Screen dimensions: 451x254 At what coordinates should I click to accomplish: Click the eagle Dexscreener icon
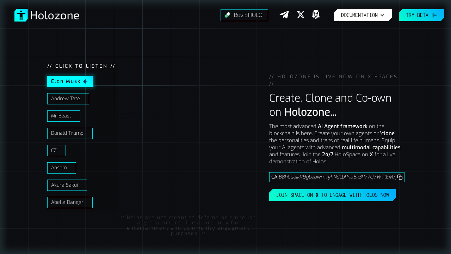click(316, 15)
